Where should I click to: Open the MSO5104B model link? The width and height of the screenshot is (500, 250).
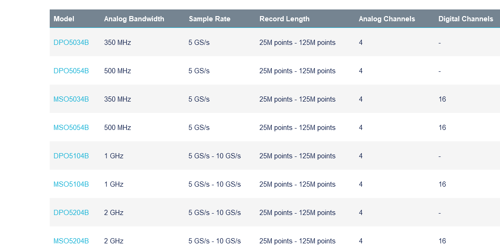(71, 184)
